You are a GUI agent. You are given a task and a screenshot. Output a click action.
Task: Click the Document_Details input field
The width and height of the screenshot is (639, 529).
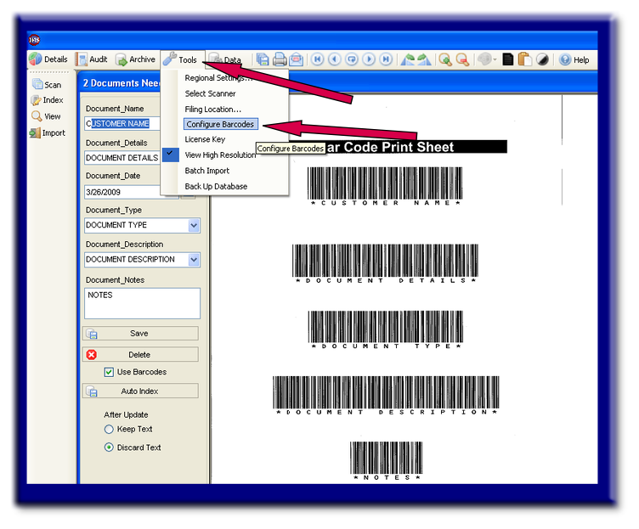tap(122, 158)
